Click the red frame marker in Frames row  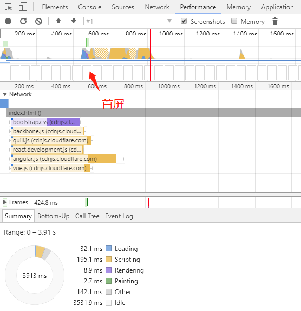148,202
